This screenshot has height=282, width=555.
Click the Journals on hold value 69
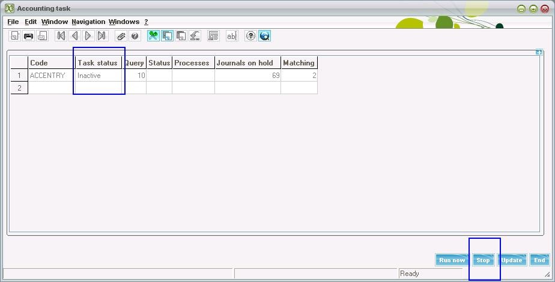click(x=247, y=75)
